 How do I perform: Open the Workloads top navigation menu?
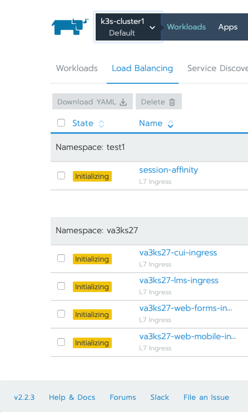point(186,27)
